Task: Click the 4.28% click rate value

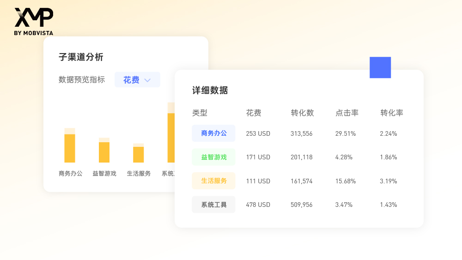Action: (344, 157)
